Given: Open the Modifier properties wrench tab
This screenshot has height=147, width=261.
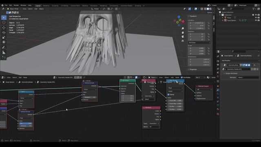Looking at the screenshot, I should 218,90.
